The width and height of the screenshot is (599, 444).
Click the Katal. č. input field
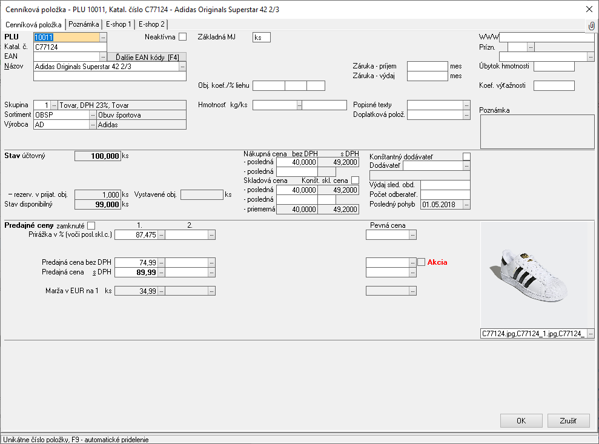pos(70,47)
